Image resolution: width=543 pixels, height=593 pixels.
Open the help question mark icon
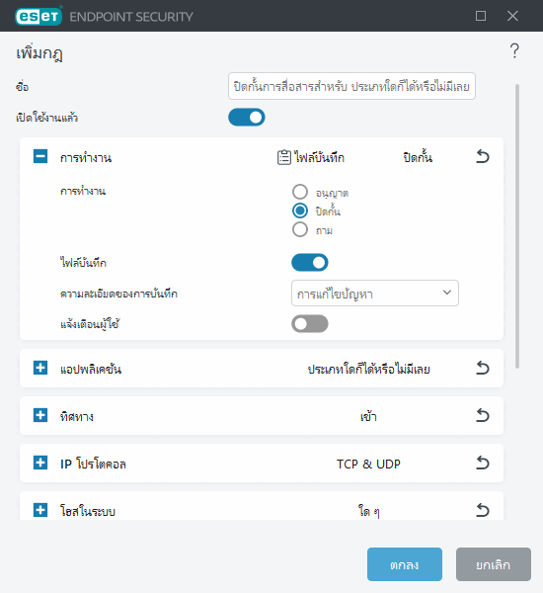pyautogui.click(x=514, y=51)
